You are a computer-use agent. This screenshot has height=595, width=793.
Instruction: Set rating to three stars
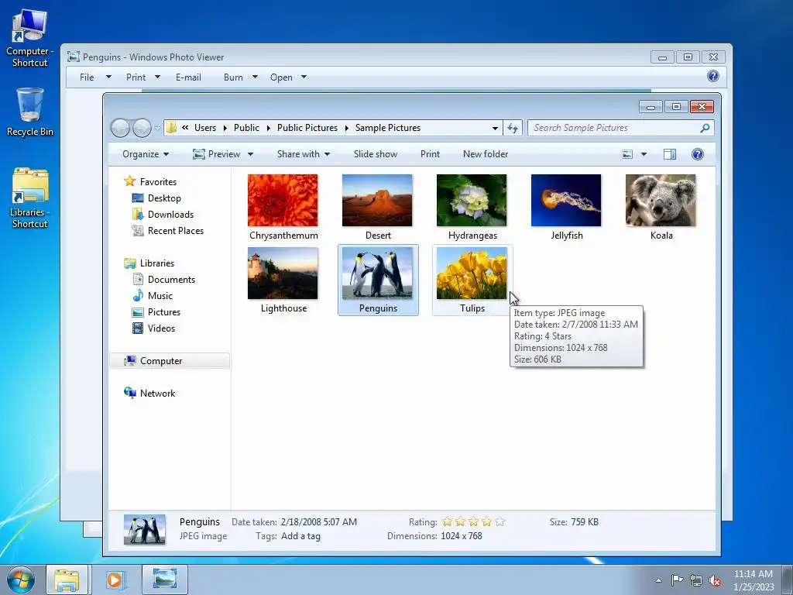click(473, 521)
